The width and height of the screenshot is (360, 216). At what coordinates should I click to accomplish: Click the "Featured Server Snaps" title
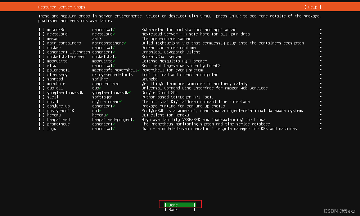62,7
